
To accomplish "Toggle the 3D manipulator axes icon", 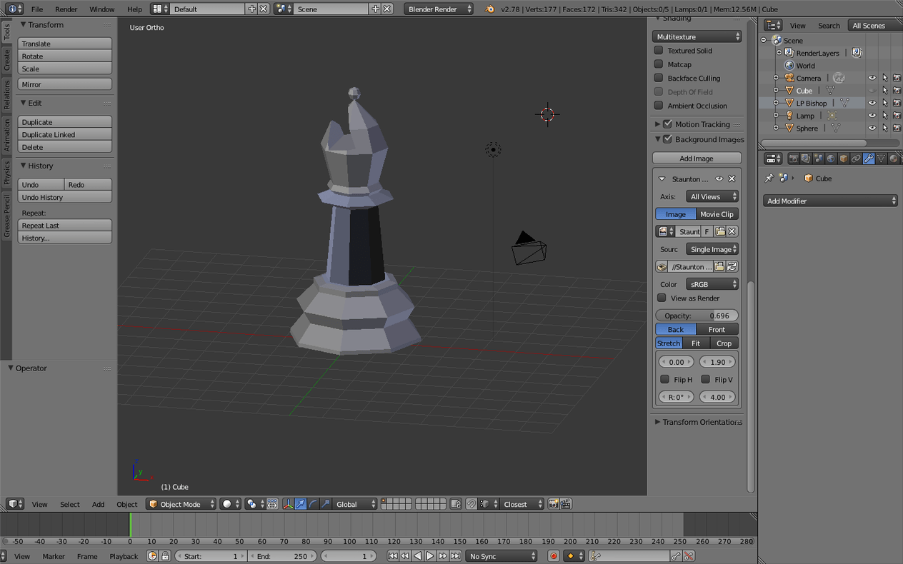I will 289,504.
